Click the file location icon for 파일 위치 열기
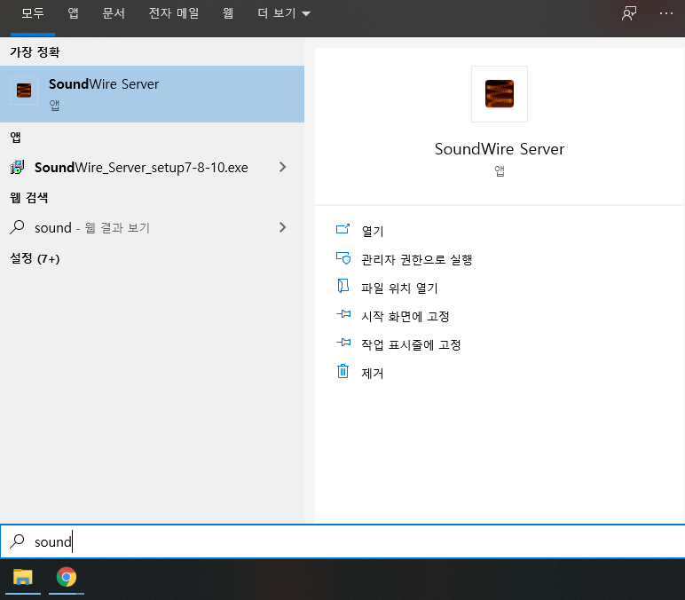Viewport: 685px width, 600px height. click(x=342, y=286)
